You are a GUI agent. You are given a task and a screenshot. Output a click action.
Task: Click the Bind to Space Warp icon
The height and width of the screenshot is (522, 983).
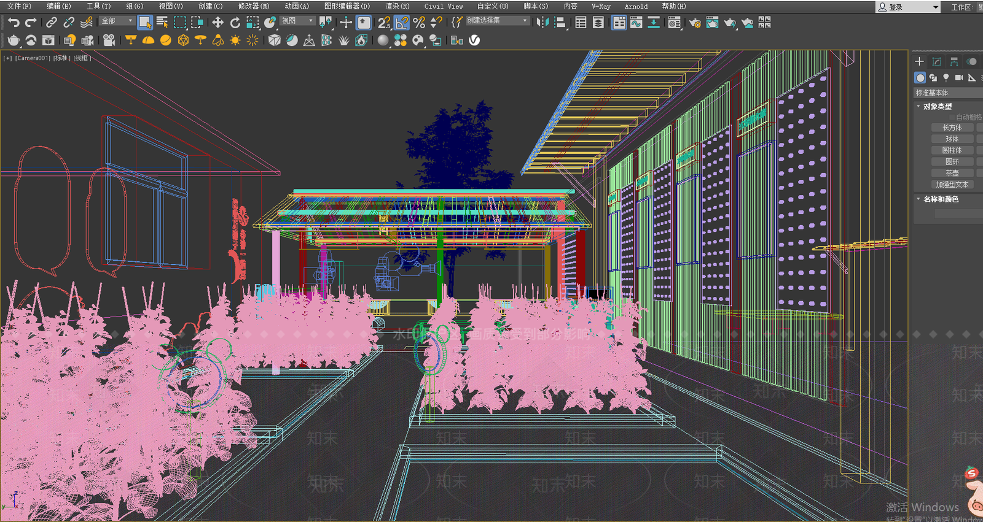click(87, 23)
